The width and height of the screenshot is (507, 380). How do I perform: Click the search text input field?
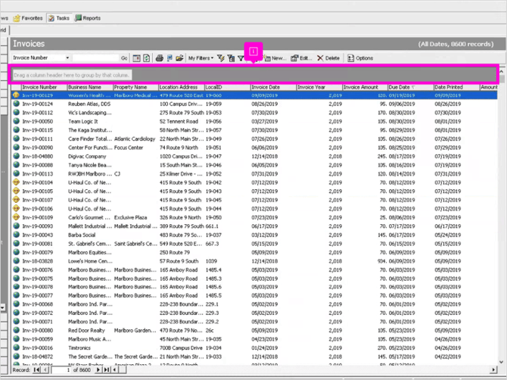click(95, 58)
